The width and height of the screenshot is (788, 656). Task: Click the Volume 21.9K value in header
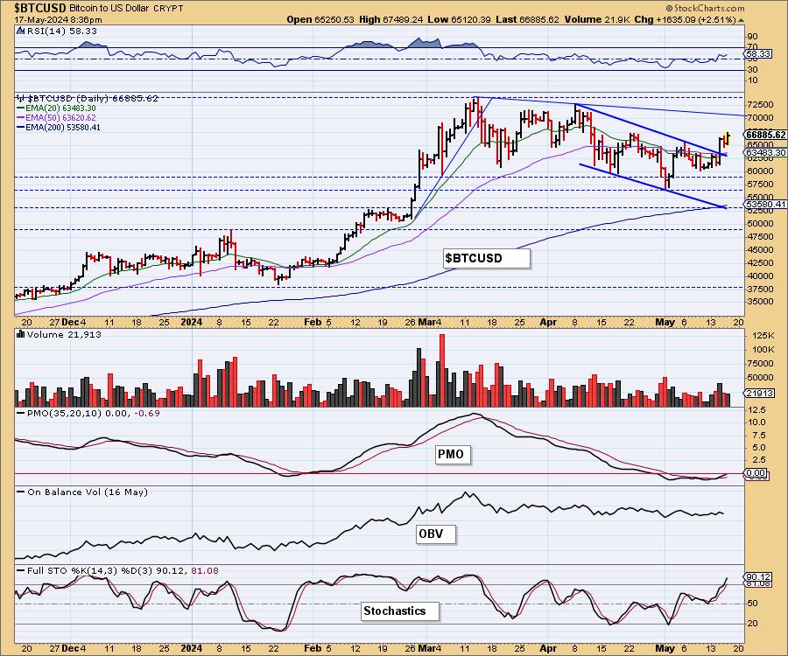click(596, 19)
